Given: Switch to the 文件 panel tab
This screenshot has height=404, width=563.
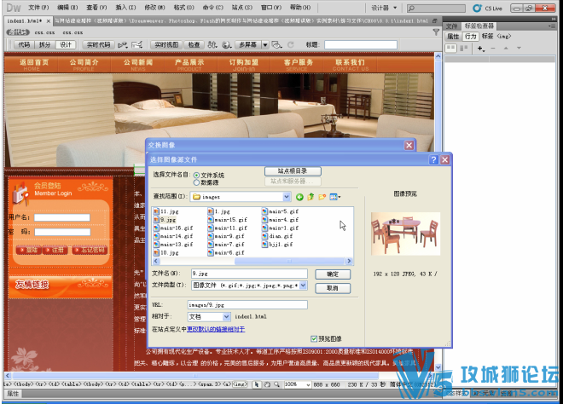Looking at the screenshot, I should [452, 26].
